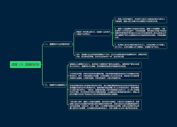
Task: Click the vertical line joining the three numbered leaves
Action: tap(113, 33)
